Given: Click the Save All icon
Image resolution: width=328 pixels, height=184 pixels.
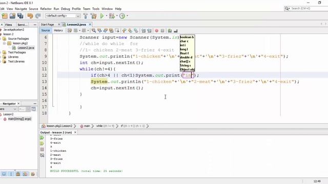Looking at the screenshot, I should 20,16.
